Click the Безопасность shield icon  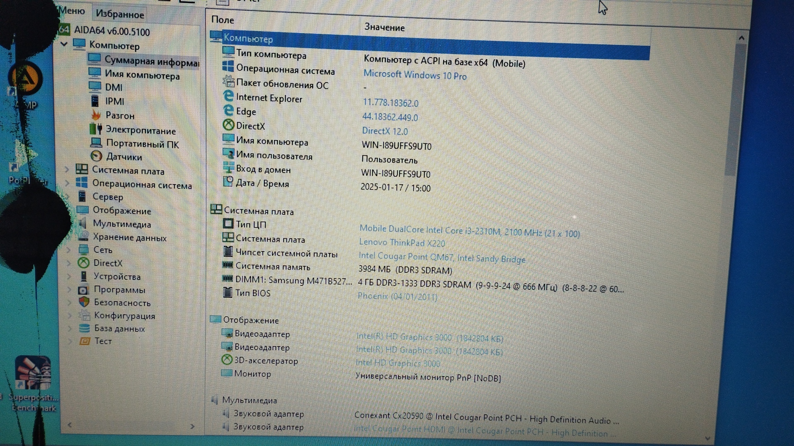click(x=84, y=302)
